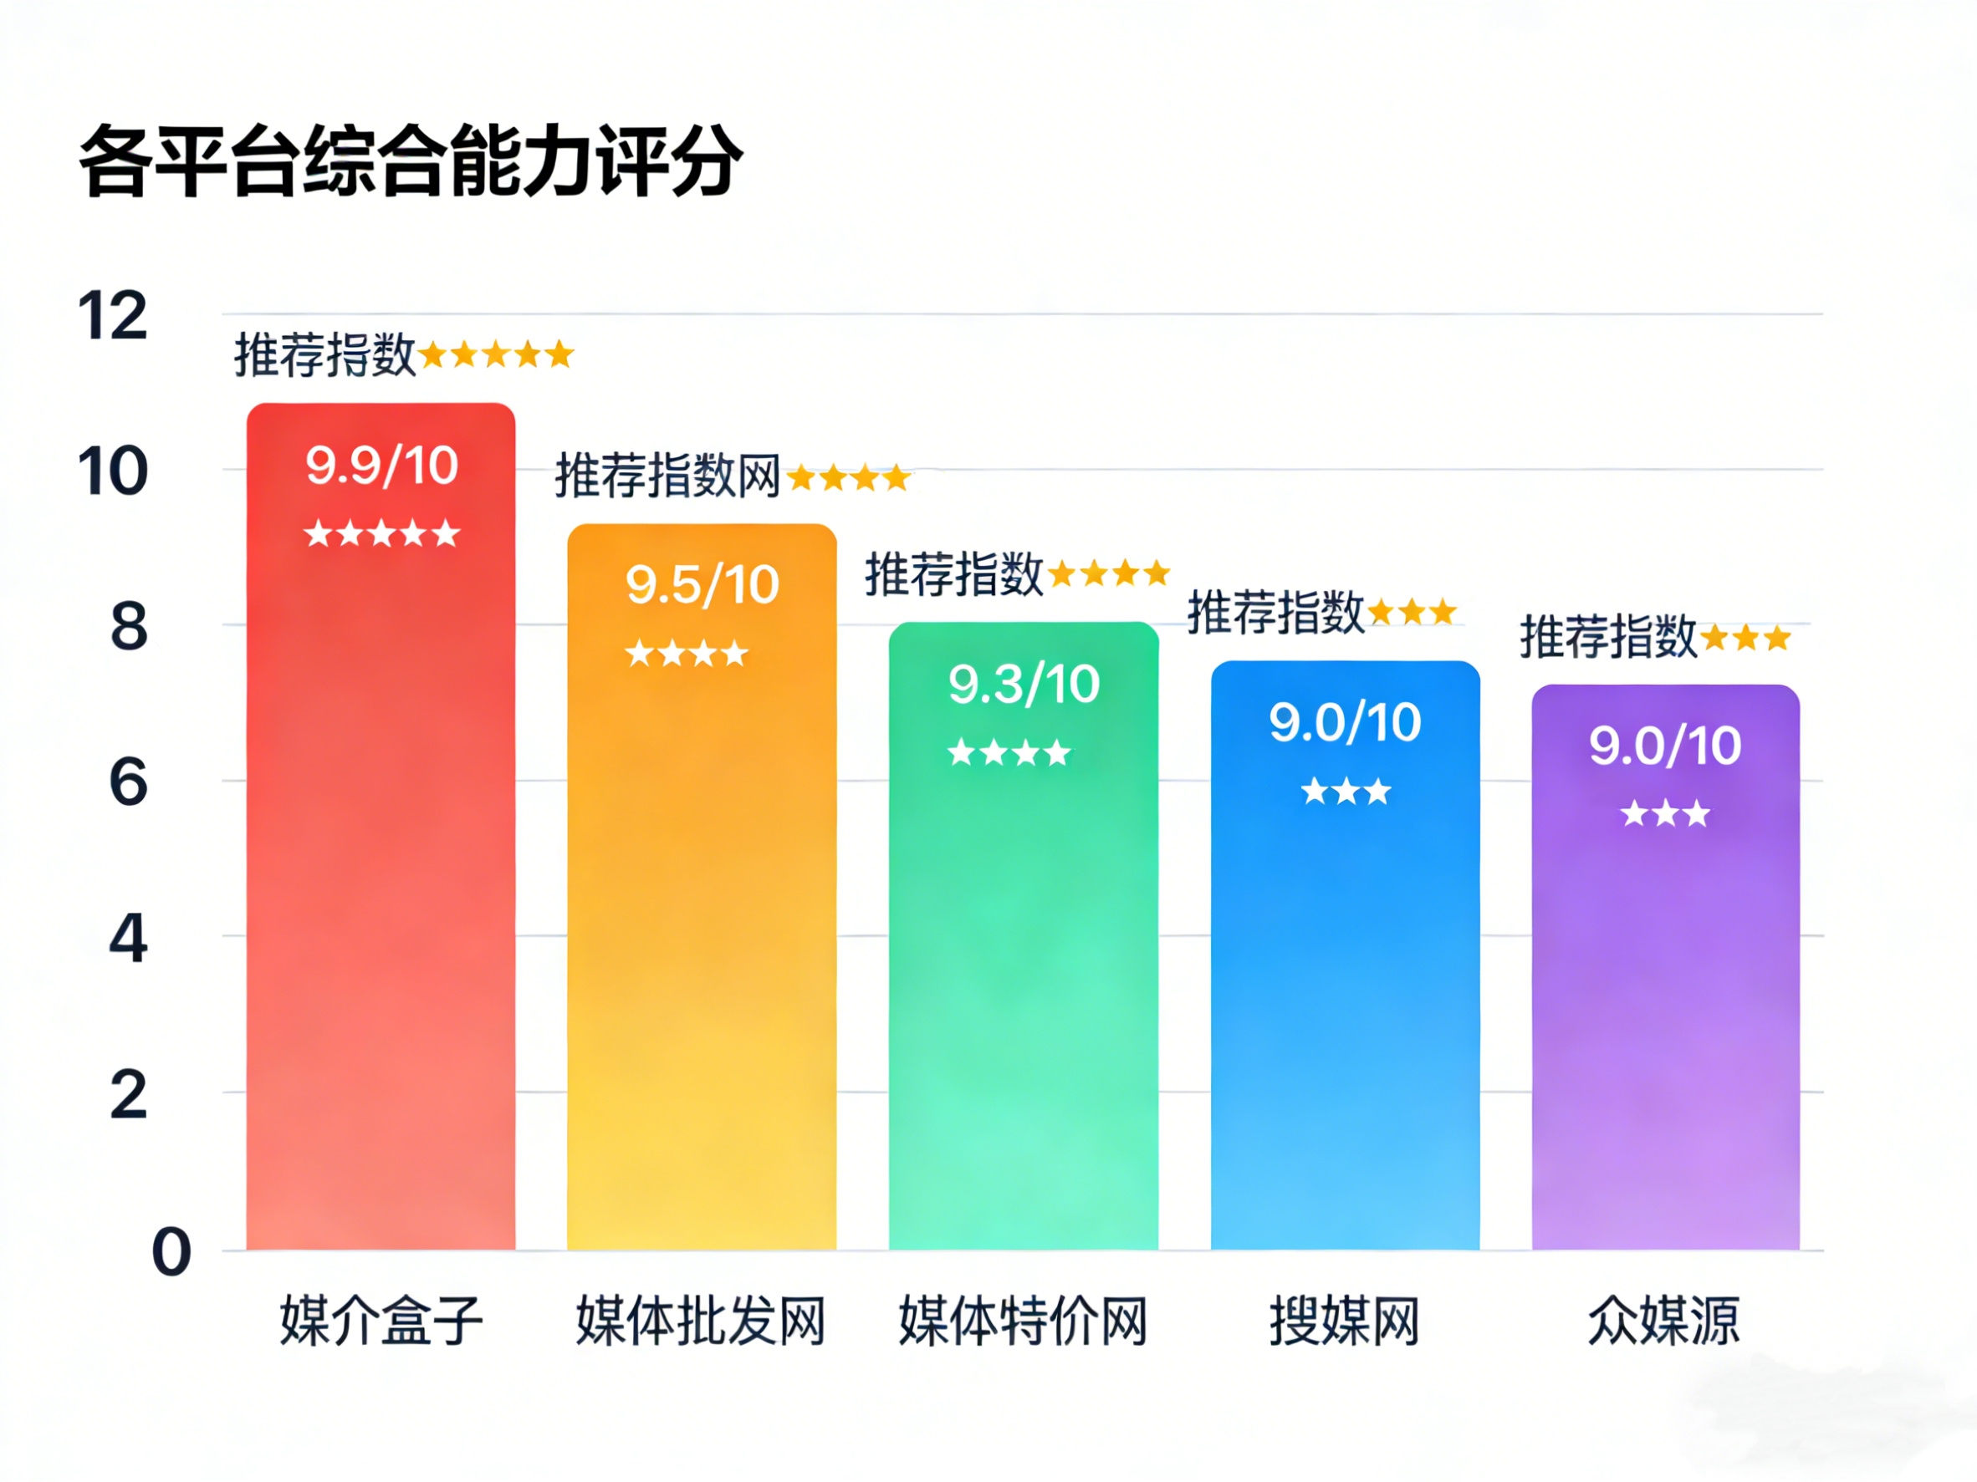Click the 12 label on the vertical axis
This screenshot has height=1482, width=1977.
(x=113, y=315)
